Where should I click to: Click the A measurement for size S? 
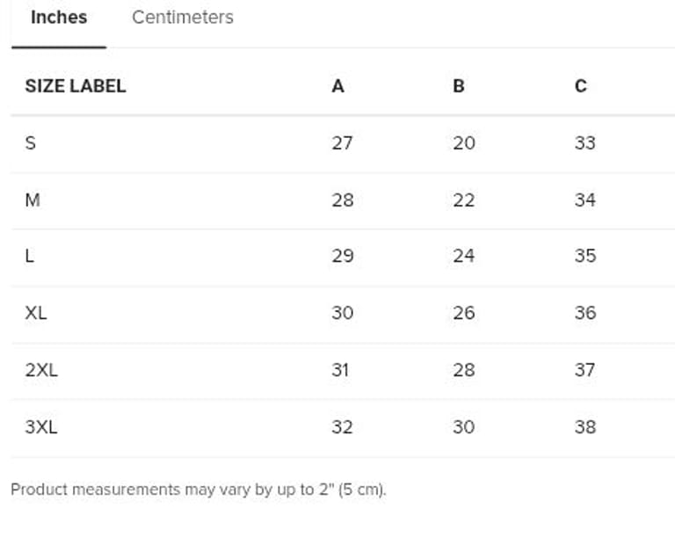tap(342, 143)
